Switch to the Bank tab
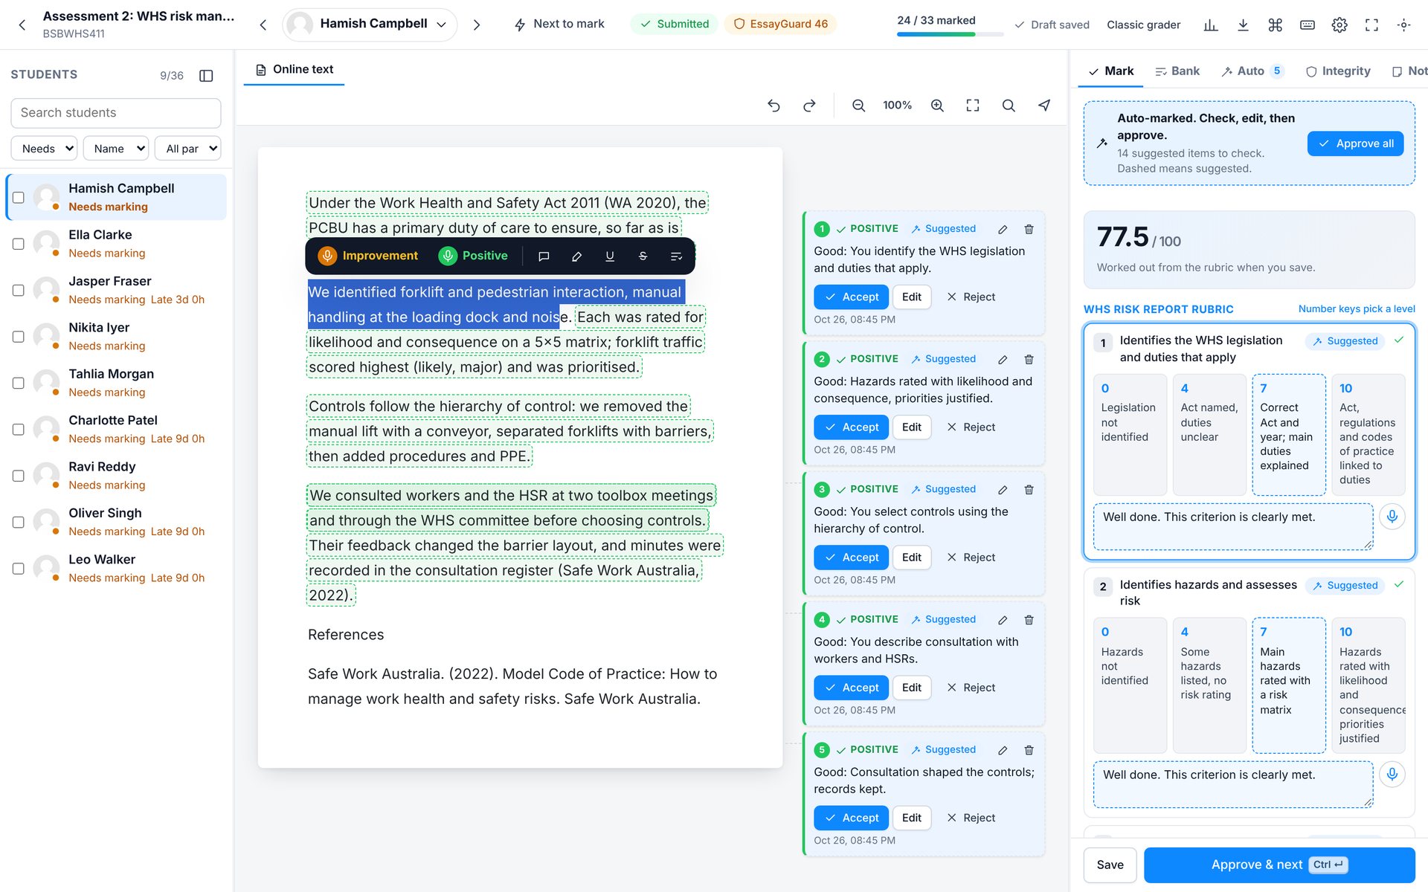Image resolution: width=1428 pixels, height=892 pixels. (x=1177, y=71)
